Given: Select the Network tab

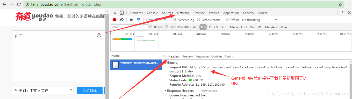Looking at the screenshot, I should tap(183, 13).
